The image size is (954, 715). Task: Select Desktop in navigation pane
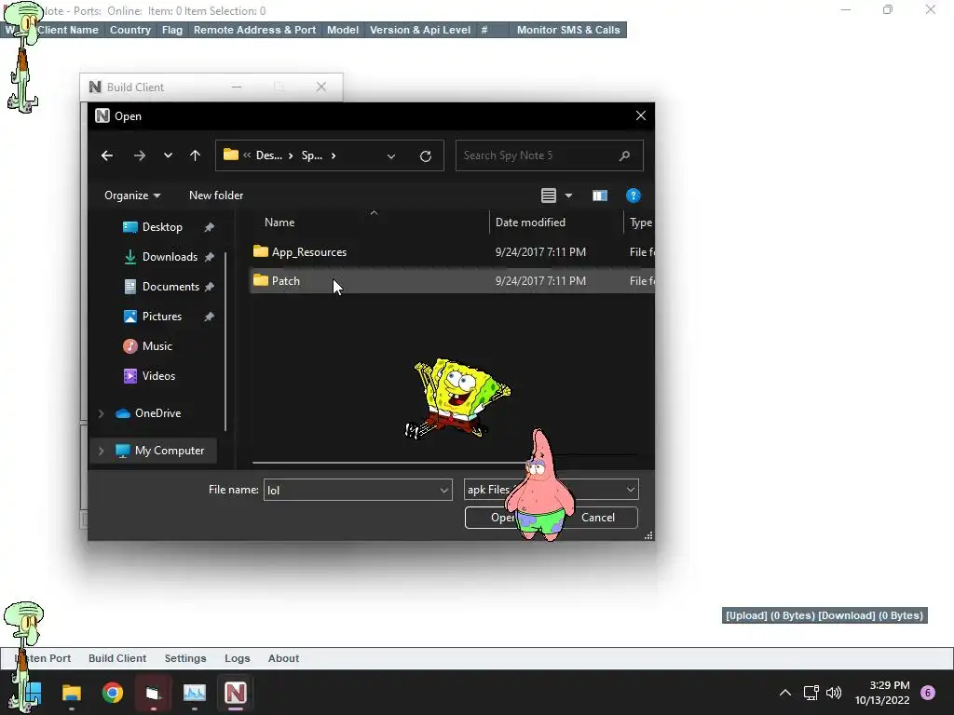point(162,227)
